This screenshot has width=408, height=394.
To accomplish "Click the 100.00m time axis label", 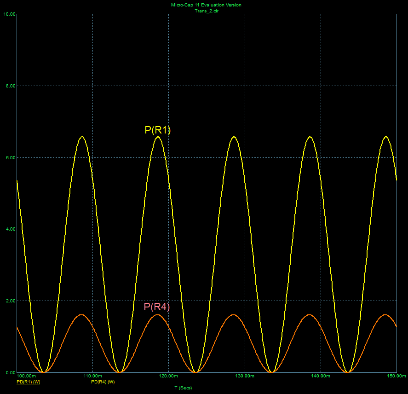I will [26, 377].
